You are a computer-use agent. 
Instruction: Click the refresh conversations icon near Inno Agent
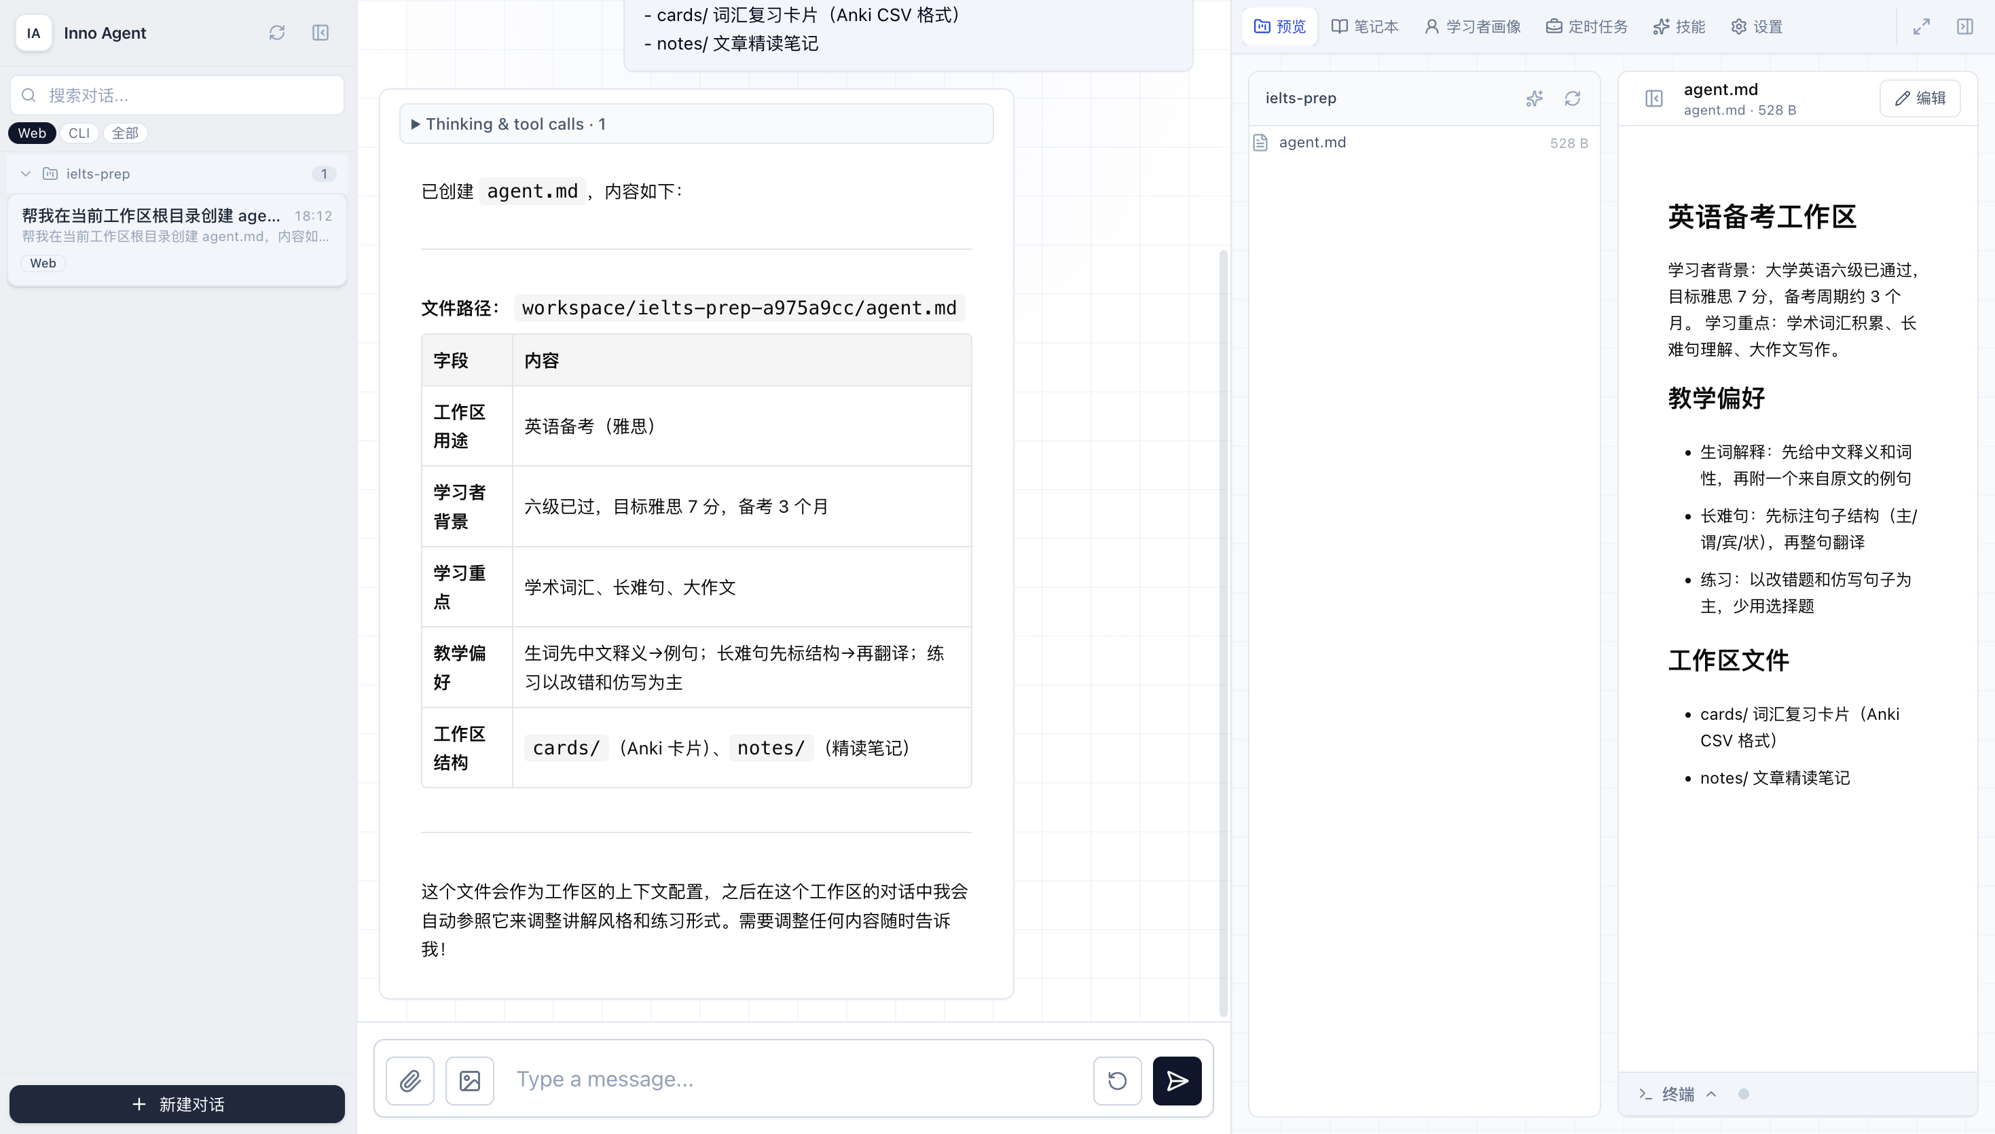point(276,33)
